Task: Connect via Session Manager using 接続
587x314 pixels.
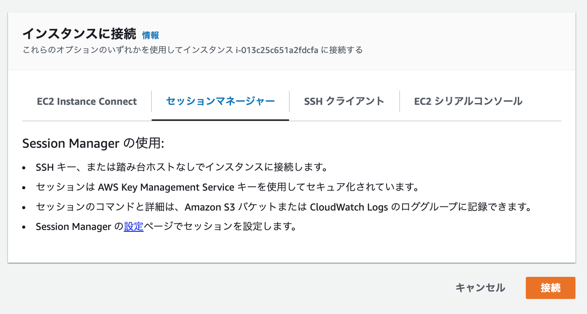Action: click(550, 287)
